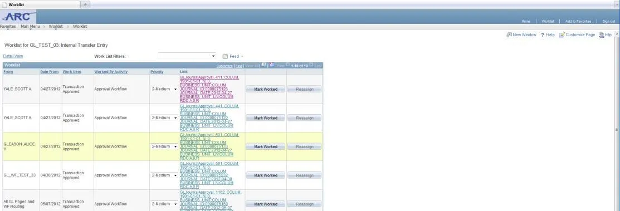Open Main Menu
Image resolution: width=620 pixels, height=211 pixels.
pos(30,27)
